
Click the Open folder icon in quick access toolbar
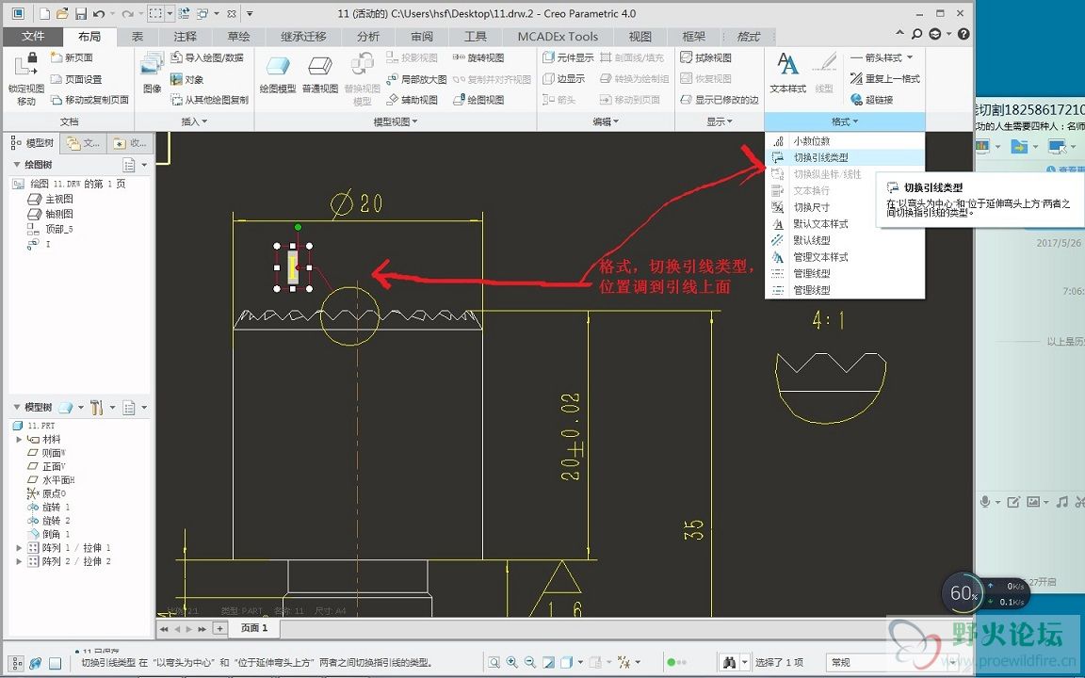(x=62, y=13)
